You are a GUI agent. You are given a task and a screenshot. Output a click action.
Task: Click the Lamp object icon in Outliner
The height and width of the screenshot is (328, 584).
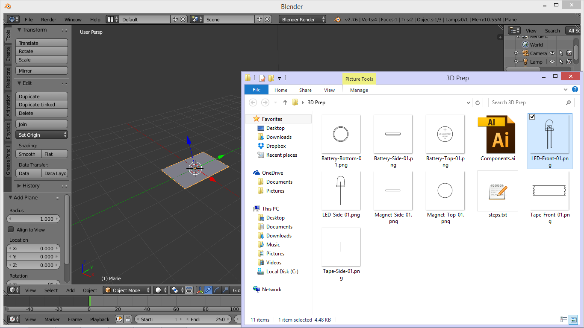pyautogui.click(x=525, y=61)
